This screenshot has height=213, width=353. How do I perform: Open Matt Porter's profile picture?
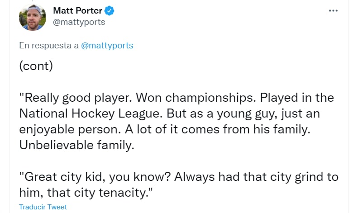click(x=32, y=18)
